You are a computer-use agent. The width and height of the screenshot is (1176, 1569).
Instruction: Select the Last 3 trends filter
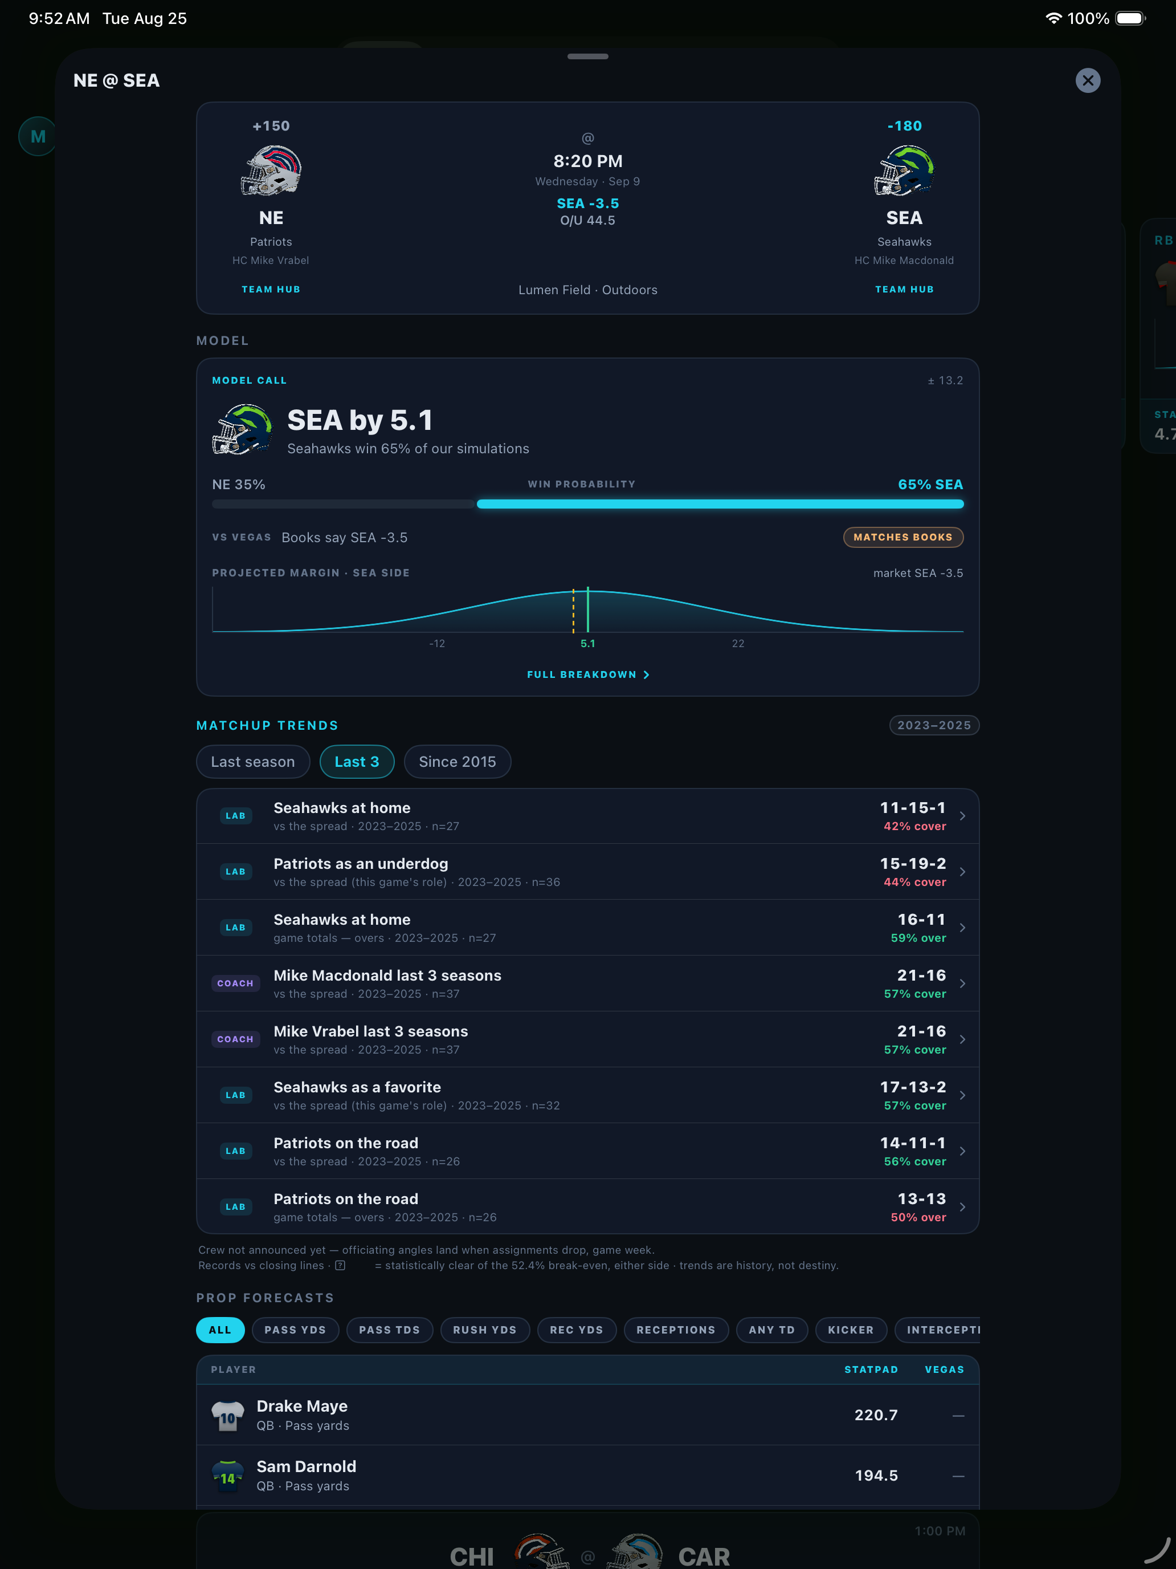tap(357, 761)
